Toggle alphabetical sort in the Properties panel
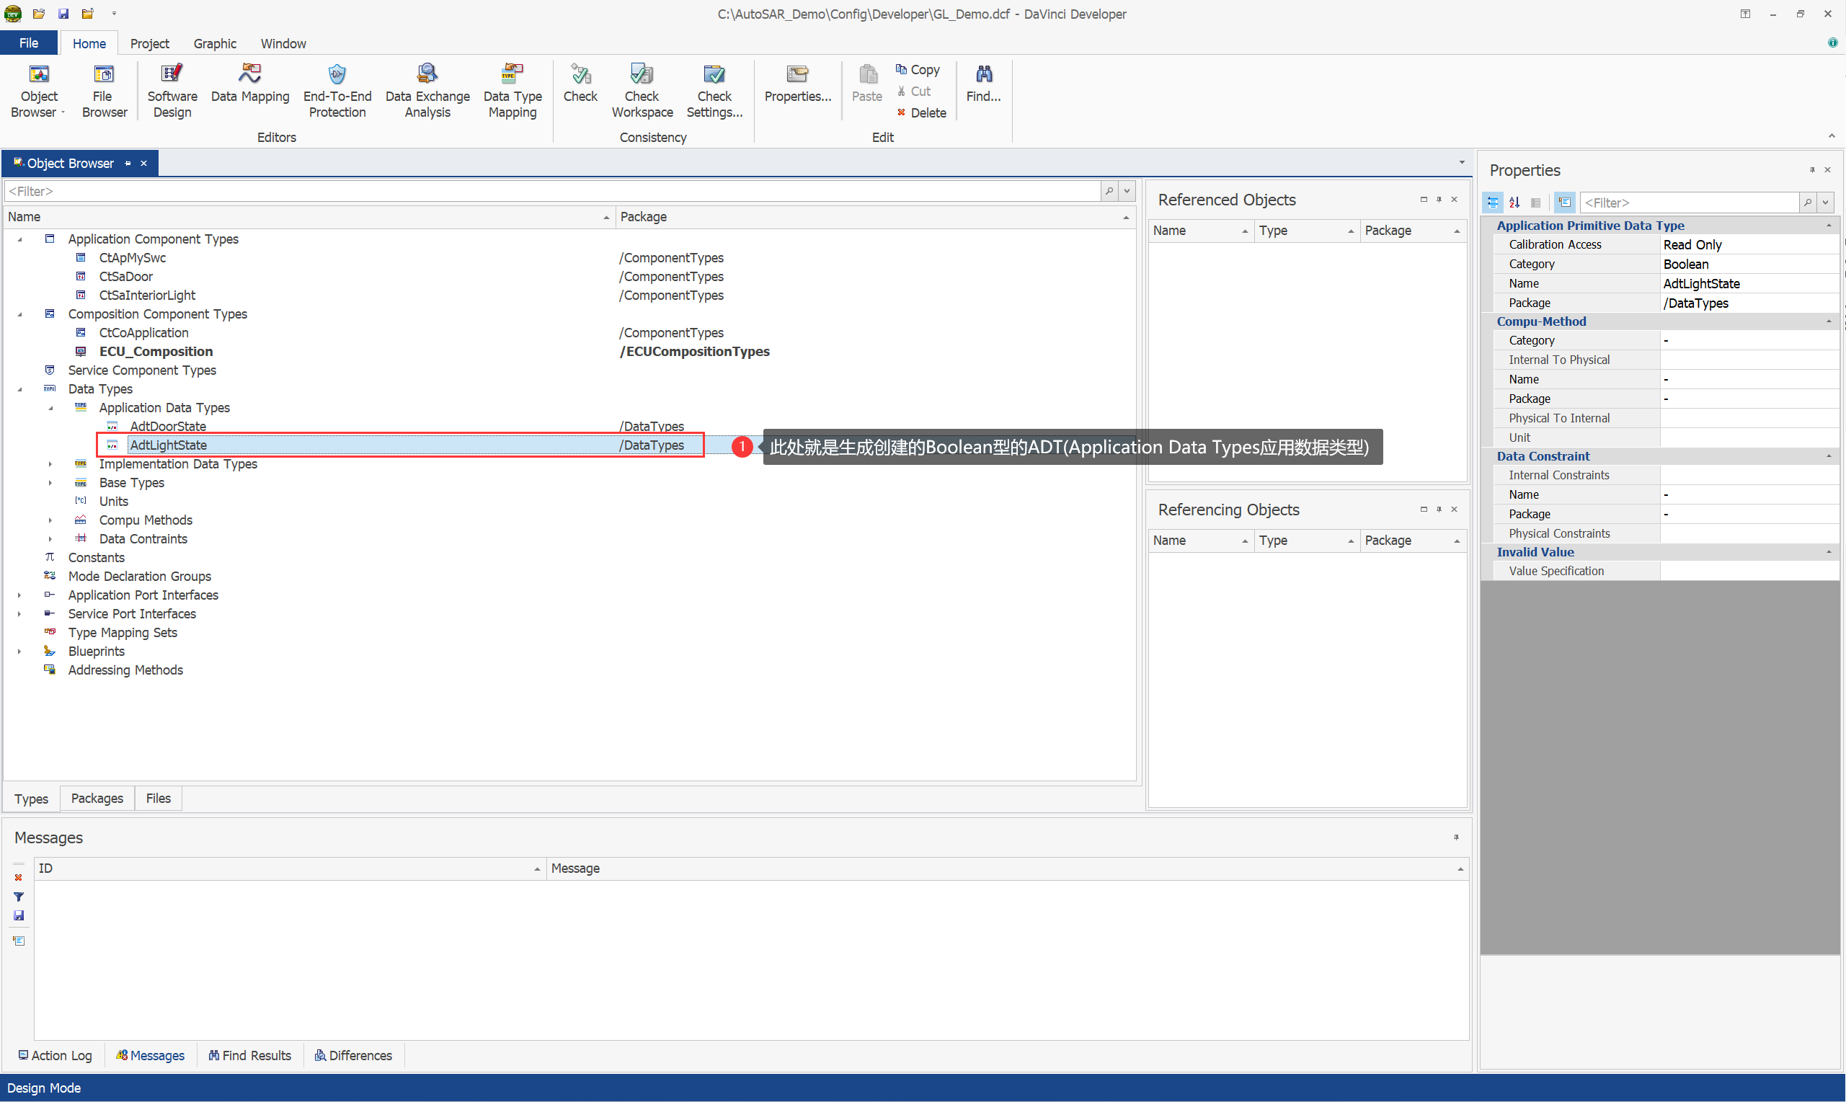 pos(1514,203)
